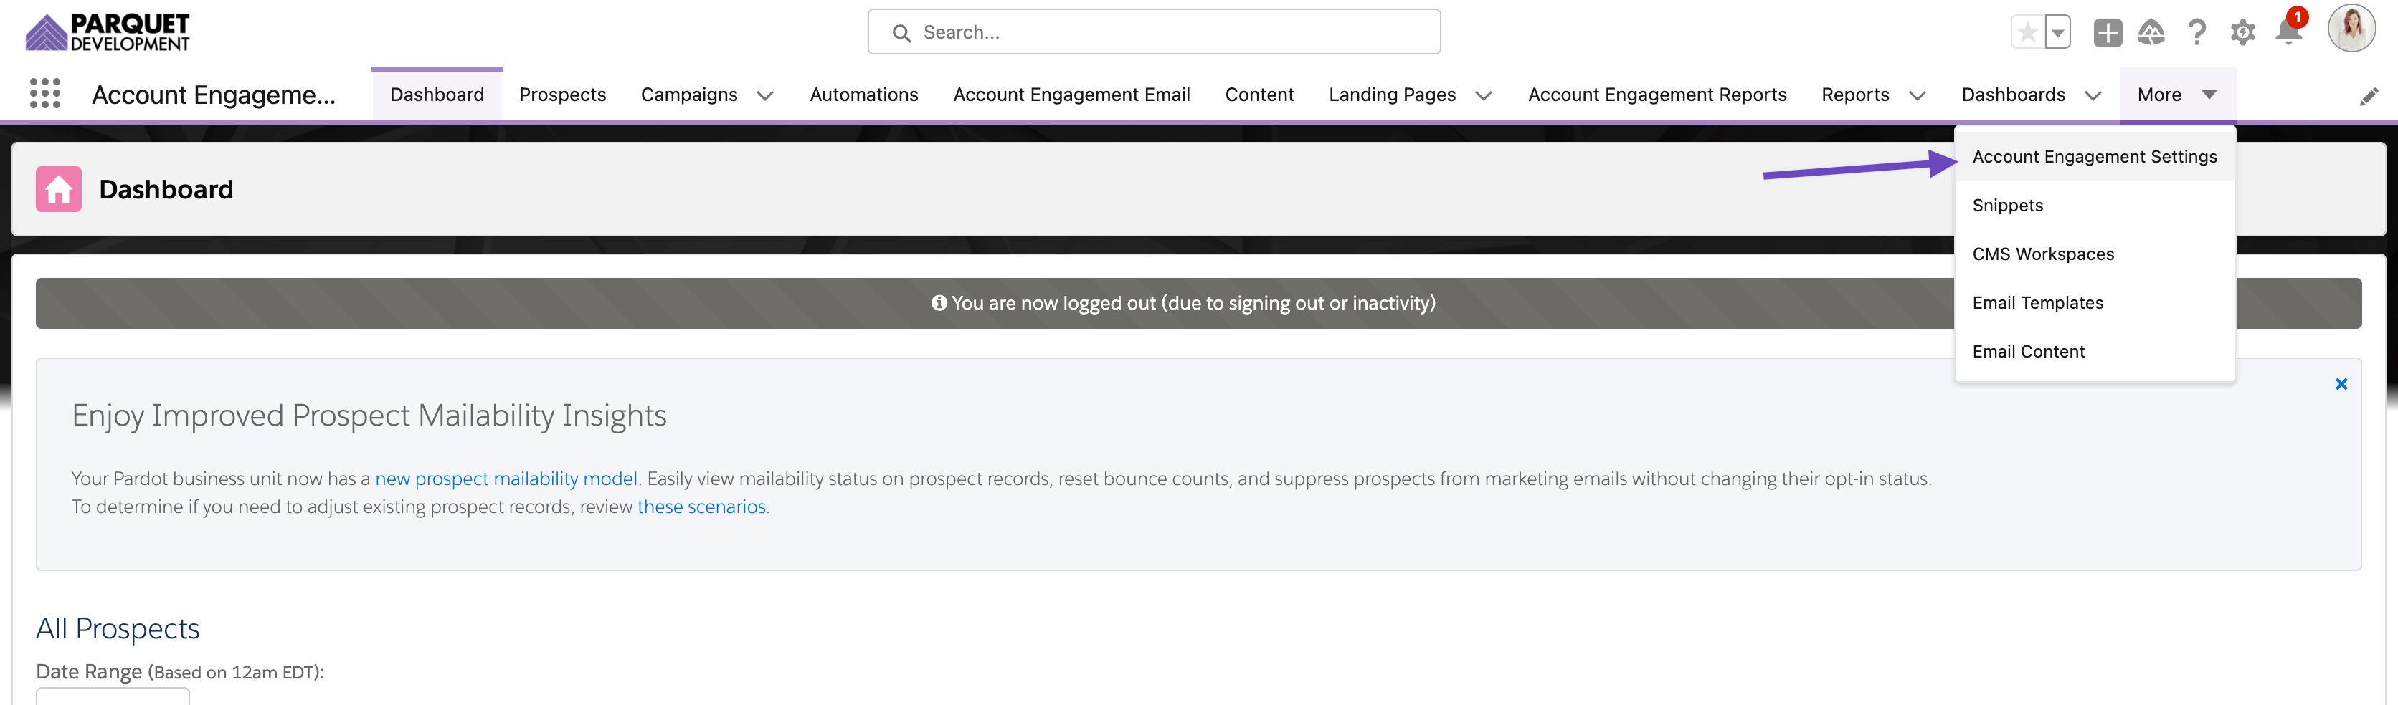Open the new prospect mailability model link

click(506, 479)
